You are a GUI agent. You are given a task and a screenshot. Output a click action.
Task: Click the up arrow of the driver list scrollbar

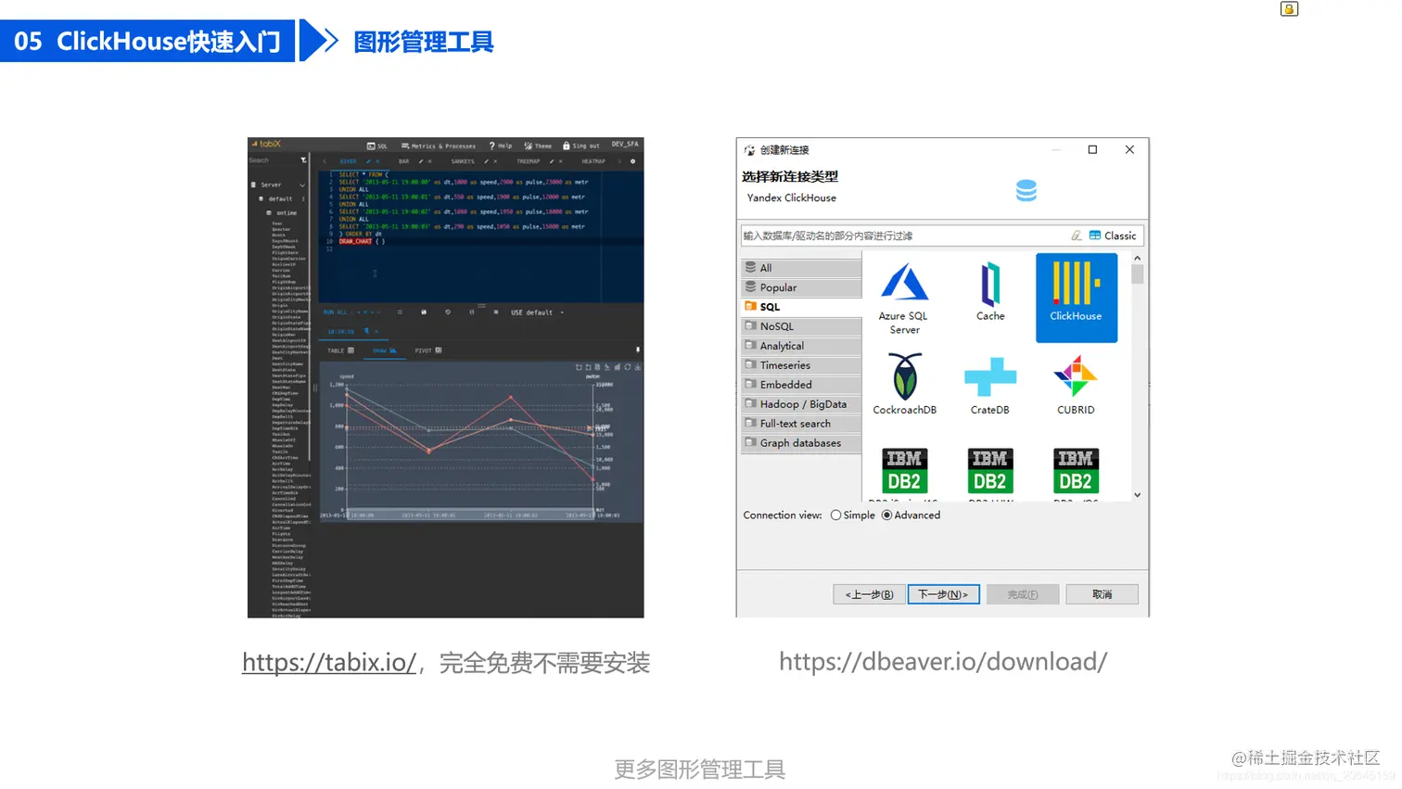[1138, 259]
